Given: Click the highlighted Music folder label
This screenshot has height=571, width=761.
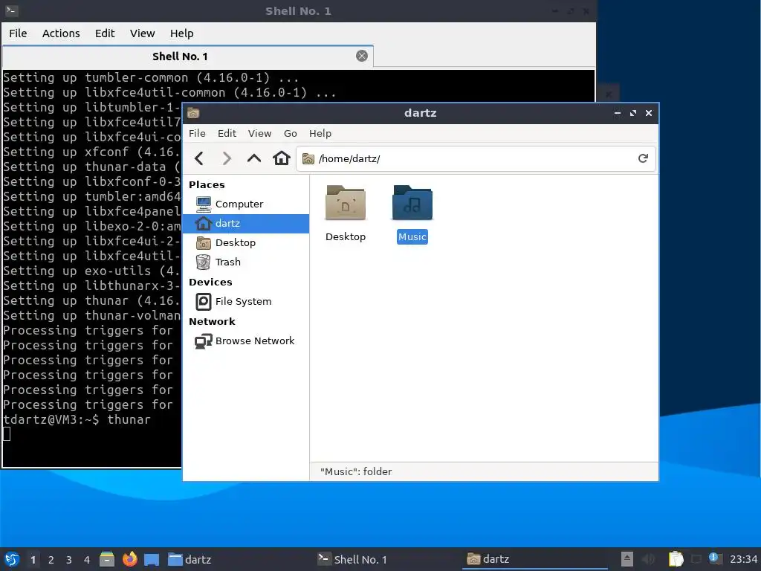Looking at the screenshot, I should pyautogui.click(x=412, y=237).
